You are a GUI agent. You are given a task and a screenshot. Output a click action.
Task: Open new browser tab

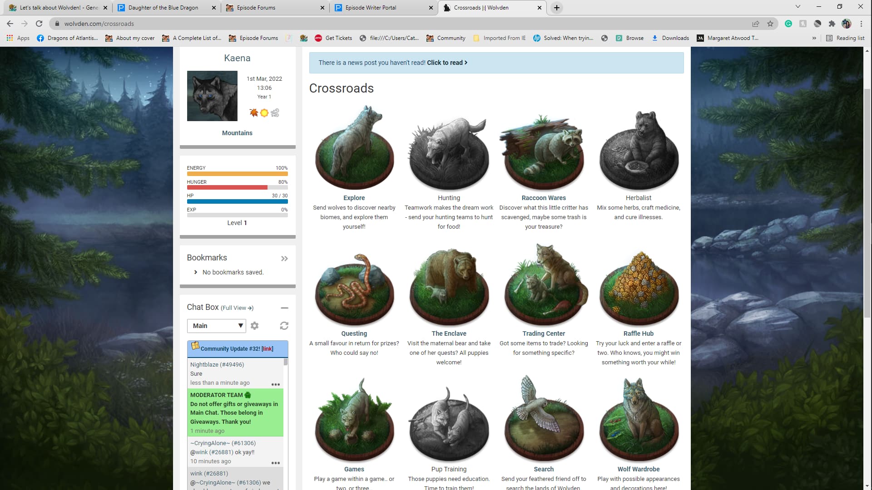click(557, 8)
